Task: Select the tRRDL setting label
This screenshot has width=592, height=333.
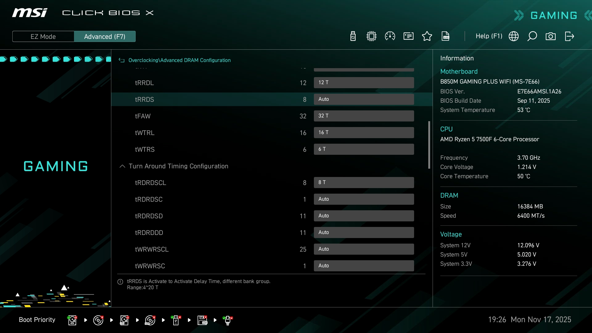Action: (x=144, y=83)
